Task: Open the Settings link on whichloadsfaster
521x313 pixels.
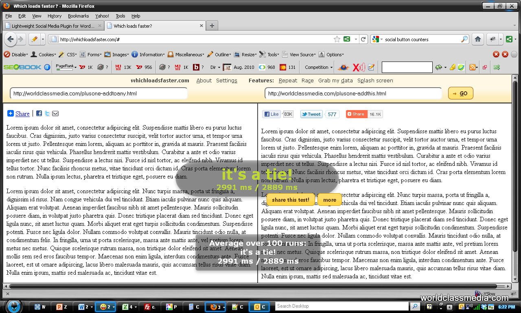Action: click(x=226, y=80)
